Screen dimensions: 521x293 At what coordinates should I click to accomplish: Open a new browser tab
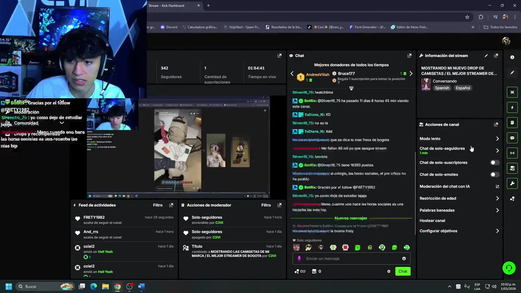(x=208, y=6)
